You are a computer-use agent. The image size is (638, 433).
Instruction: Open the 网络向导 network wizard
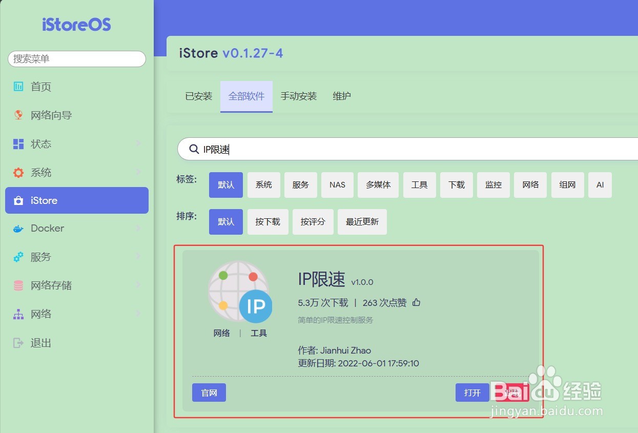tap(51, 115)
